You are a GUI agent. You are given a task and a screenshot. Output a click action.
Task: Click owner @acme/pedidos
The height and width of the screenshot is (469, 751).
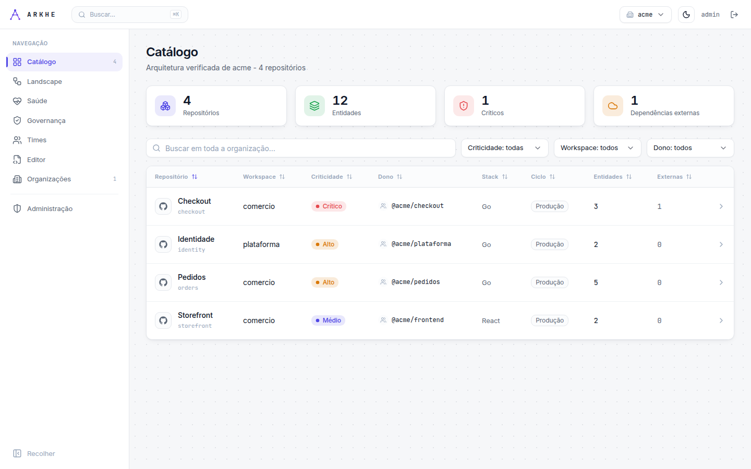click(x=416, y=282)
